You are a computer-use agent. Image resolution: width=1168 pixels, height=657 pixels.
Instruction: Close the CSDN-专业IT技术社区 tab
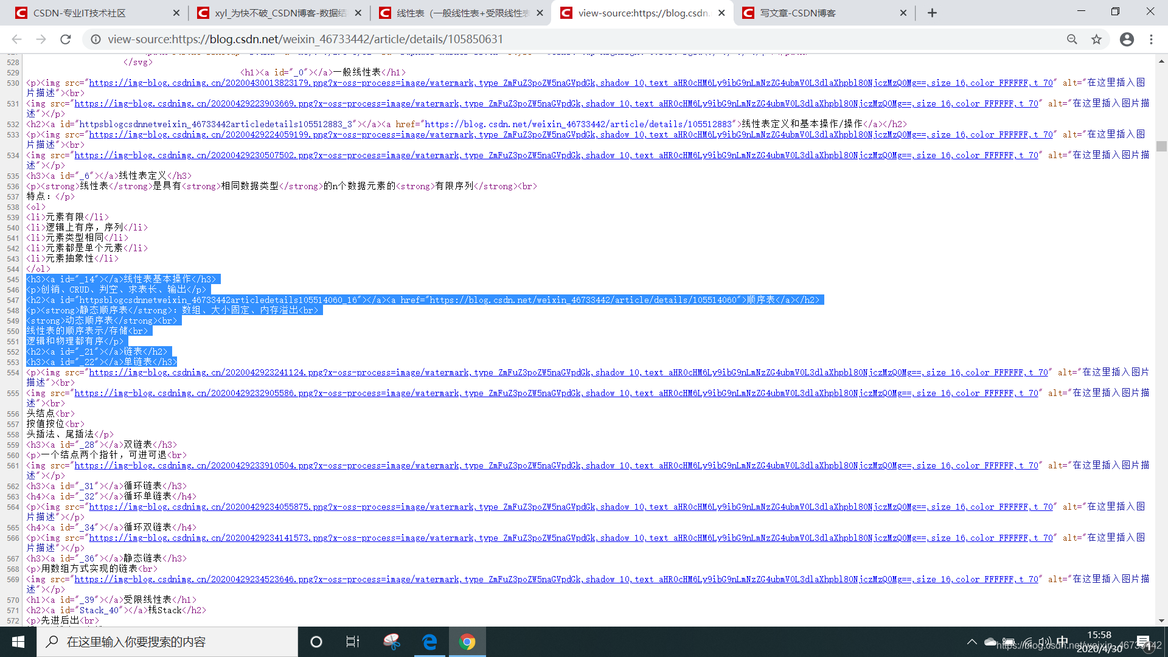(176, 13)
